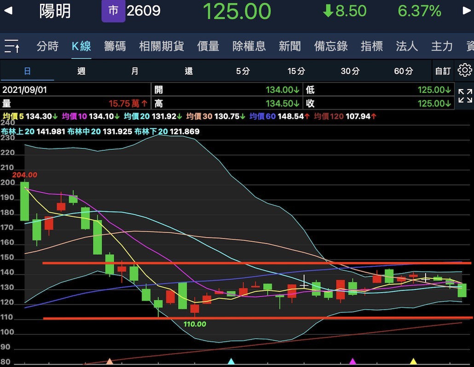
Task: Click the 2021/09/01 date field
Action: pyautogui.click(x=25, y=90)
